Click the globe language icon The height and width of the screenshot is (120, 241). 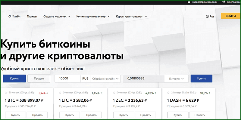click(207, 17)
